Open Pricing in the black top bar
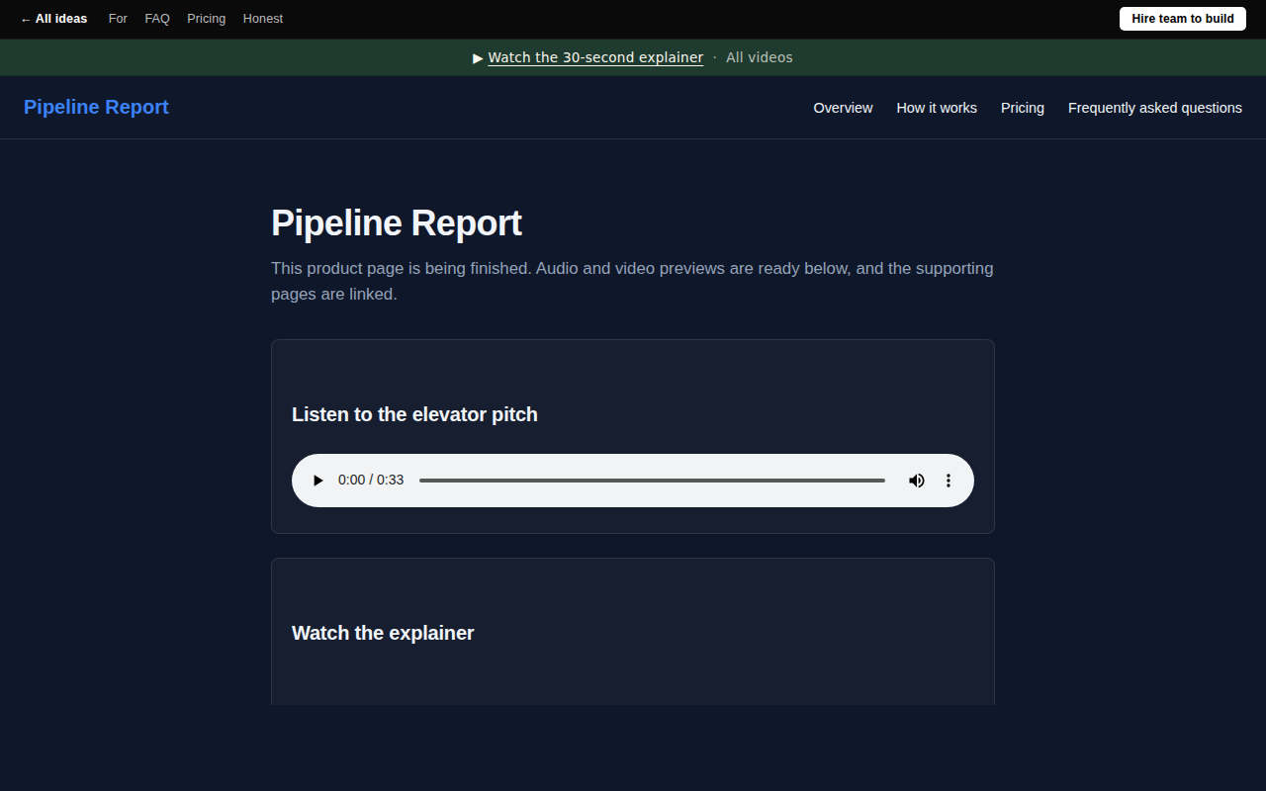The image size is (1266, 791). (206, 19)
